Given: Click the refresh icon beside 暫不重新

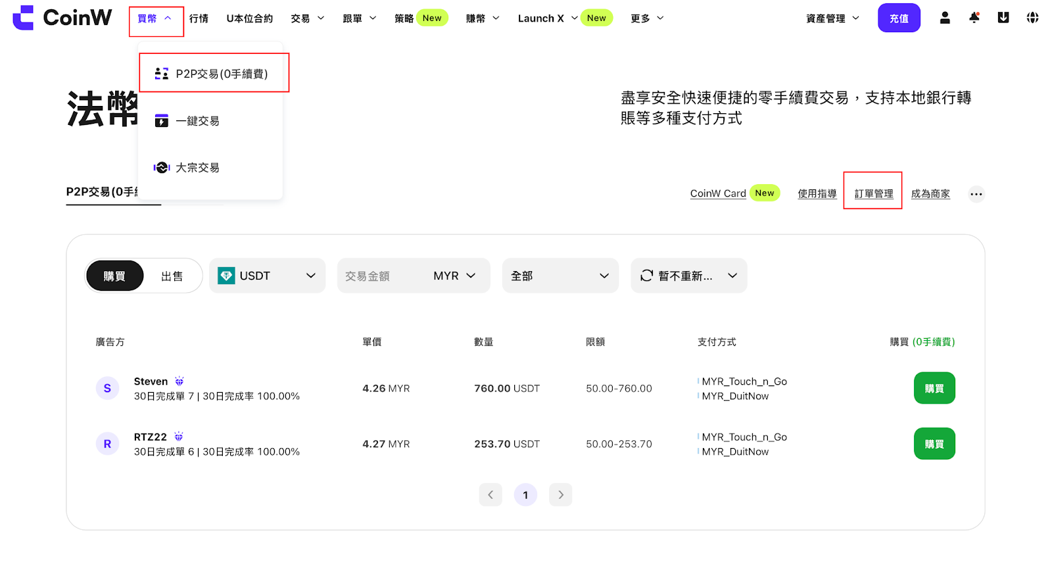Looking at the screenshot, I should coord(647,276).
